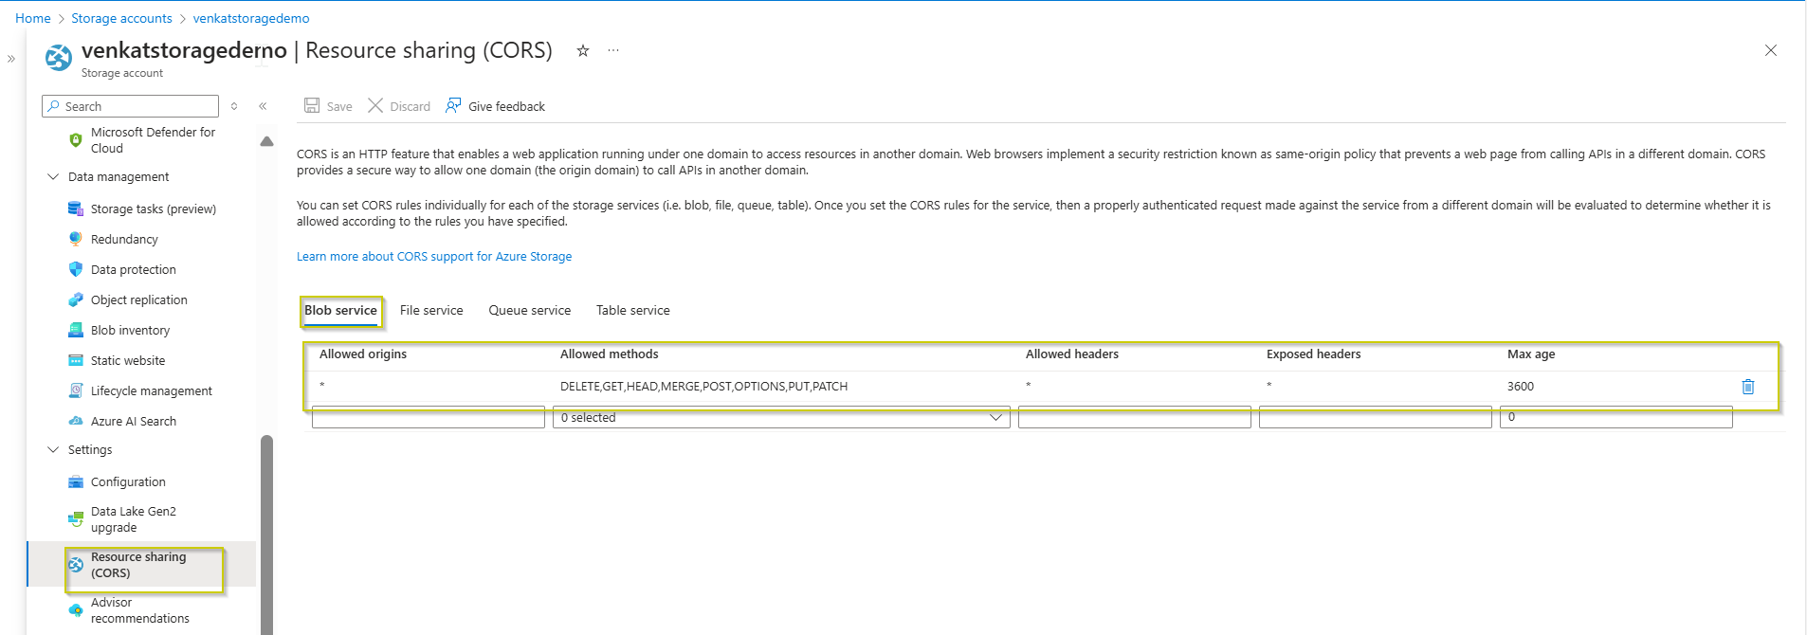Delete the CORS rule with trash icon

(1748, 387)
